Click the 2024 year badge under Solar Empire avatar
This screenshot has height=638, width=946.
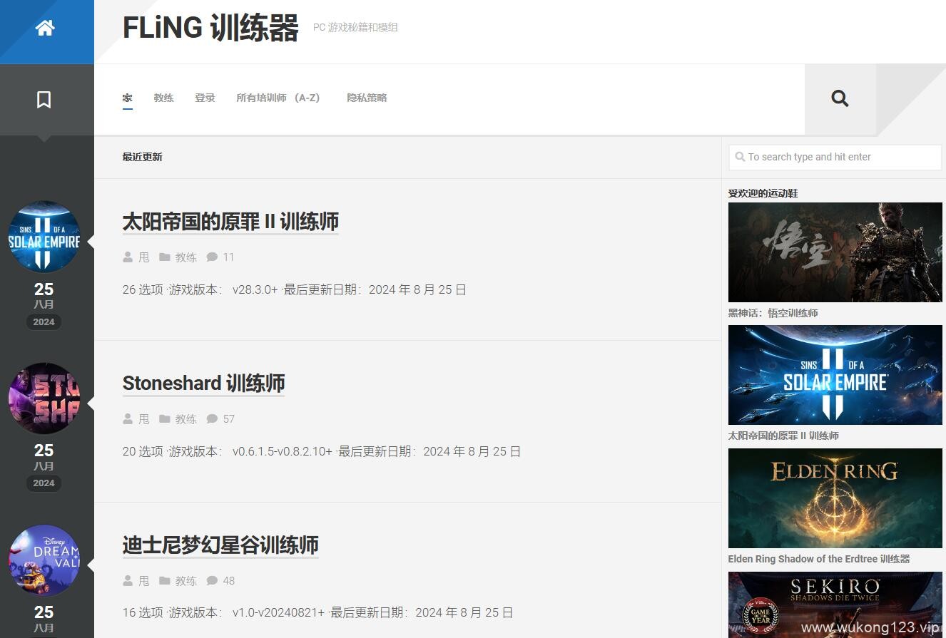tap(44, 322)
